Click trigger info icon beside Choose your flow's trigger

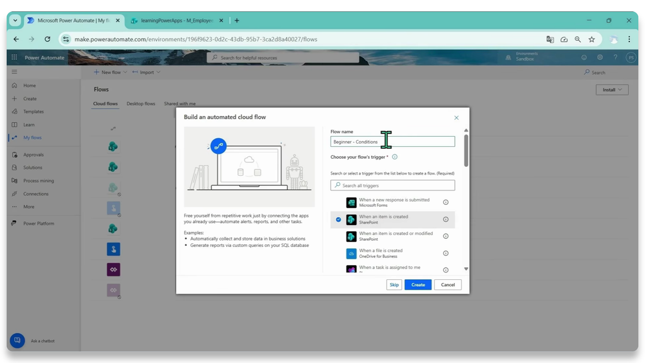coord(394,157)
